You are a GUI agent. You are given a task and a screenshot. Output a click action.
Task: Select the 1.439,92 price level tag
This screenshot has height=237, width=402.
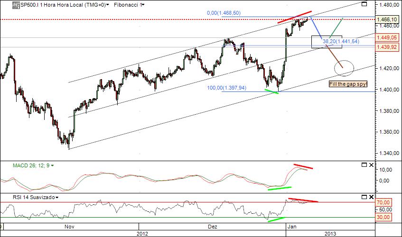coord(387,47)
